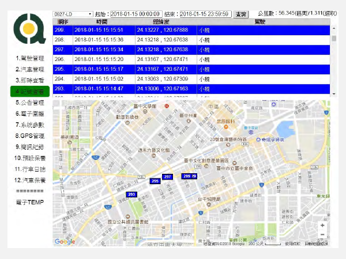Zoom out on the map

tap(322, 234)
